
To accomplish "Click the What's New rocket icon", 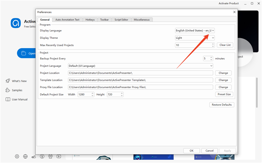I will click(8, 81).
